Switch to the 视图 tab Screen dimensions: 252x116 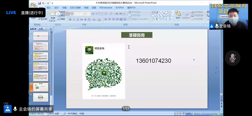[x=94, y=8]
